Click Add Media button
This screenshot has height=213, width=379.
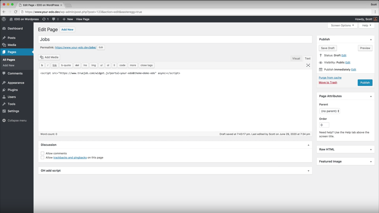click(x=49, y=57)
